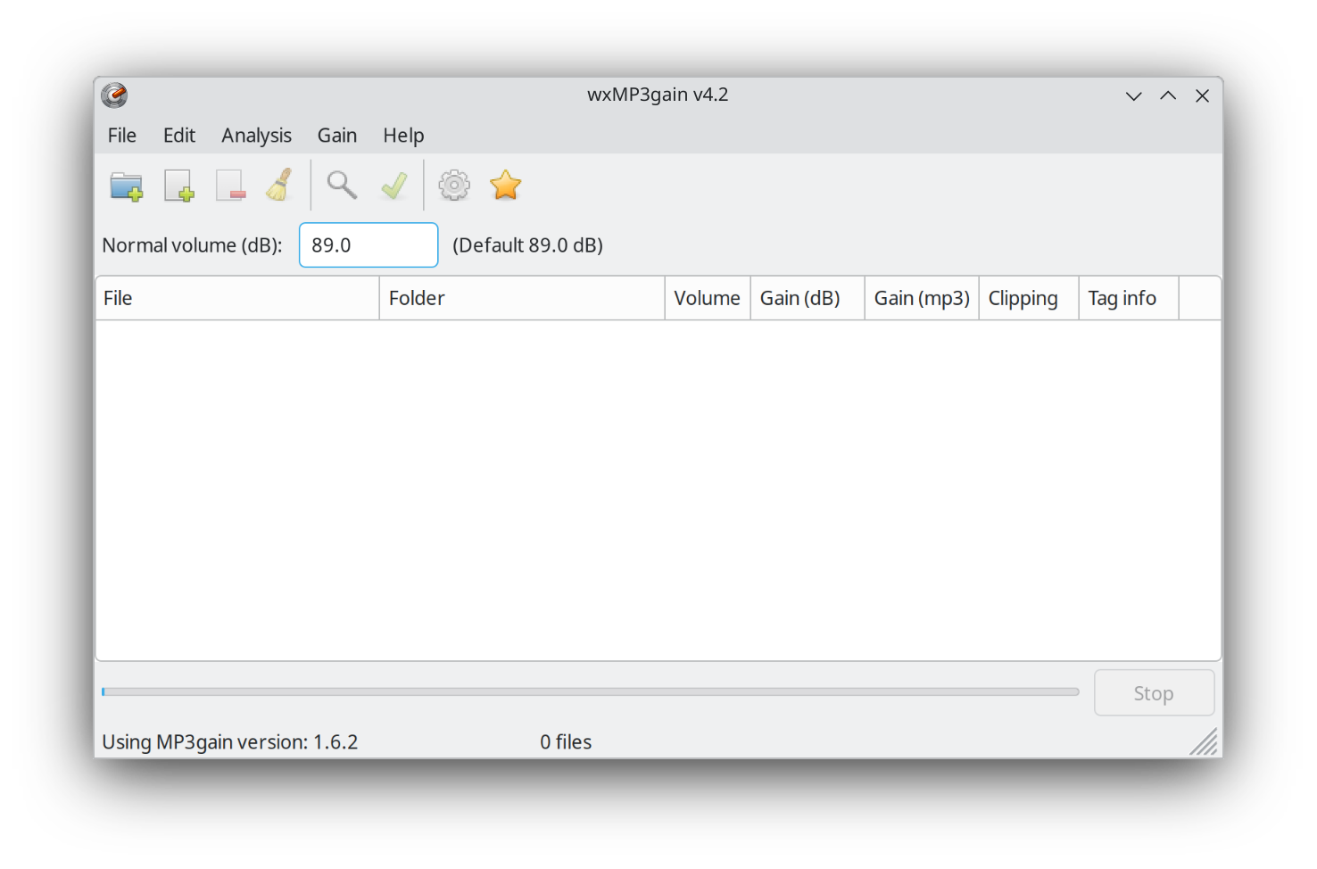Sort list by the Volume column header
Image resolution: width=1317 pixels, height=869 pixels.
coord(707,298)
